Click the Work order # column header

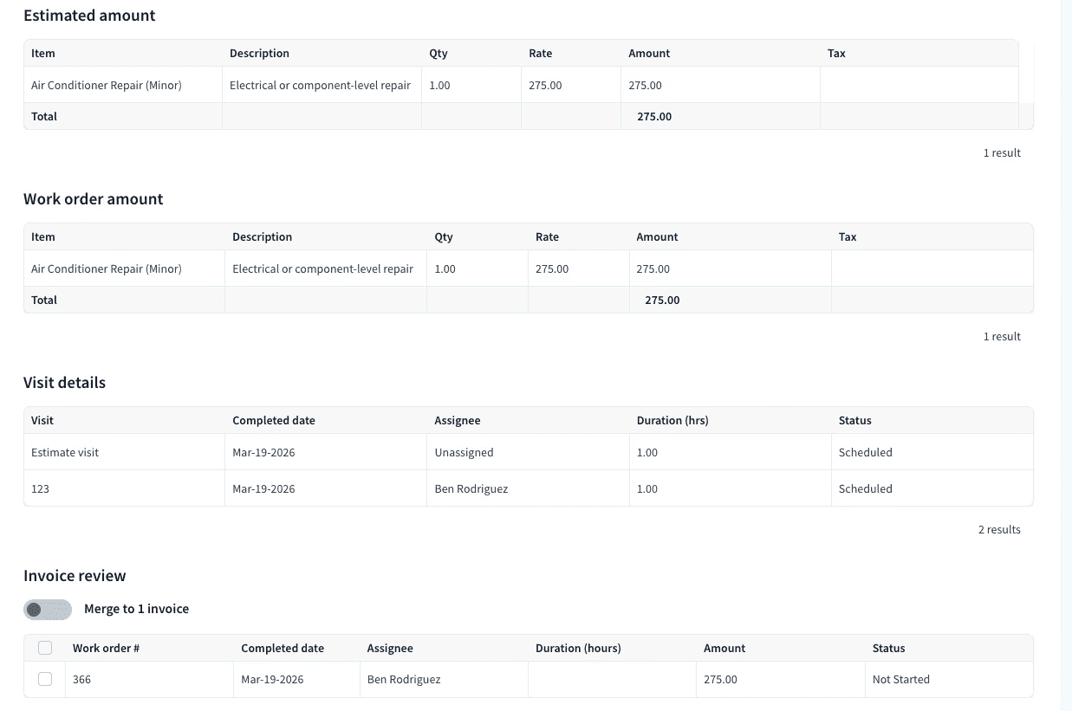click(x=107, y=648)
